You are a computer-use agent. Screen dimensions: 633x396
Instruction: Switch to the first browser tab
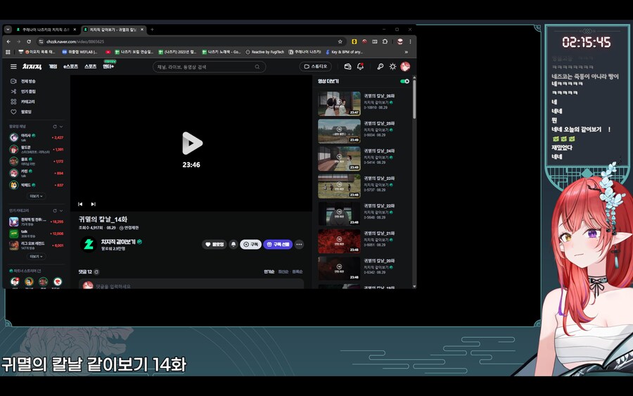[x=46, y=30]
